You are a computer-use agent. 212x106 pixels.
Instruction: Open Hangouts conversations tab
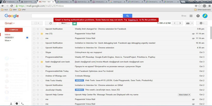(17, 103)
